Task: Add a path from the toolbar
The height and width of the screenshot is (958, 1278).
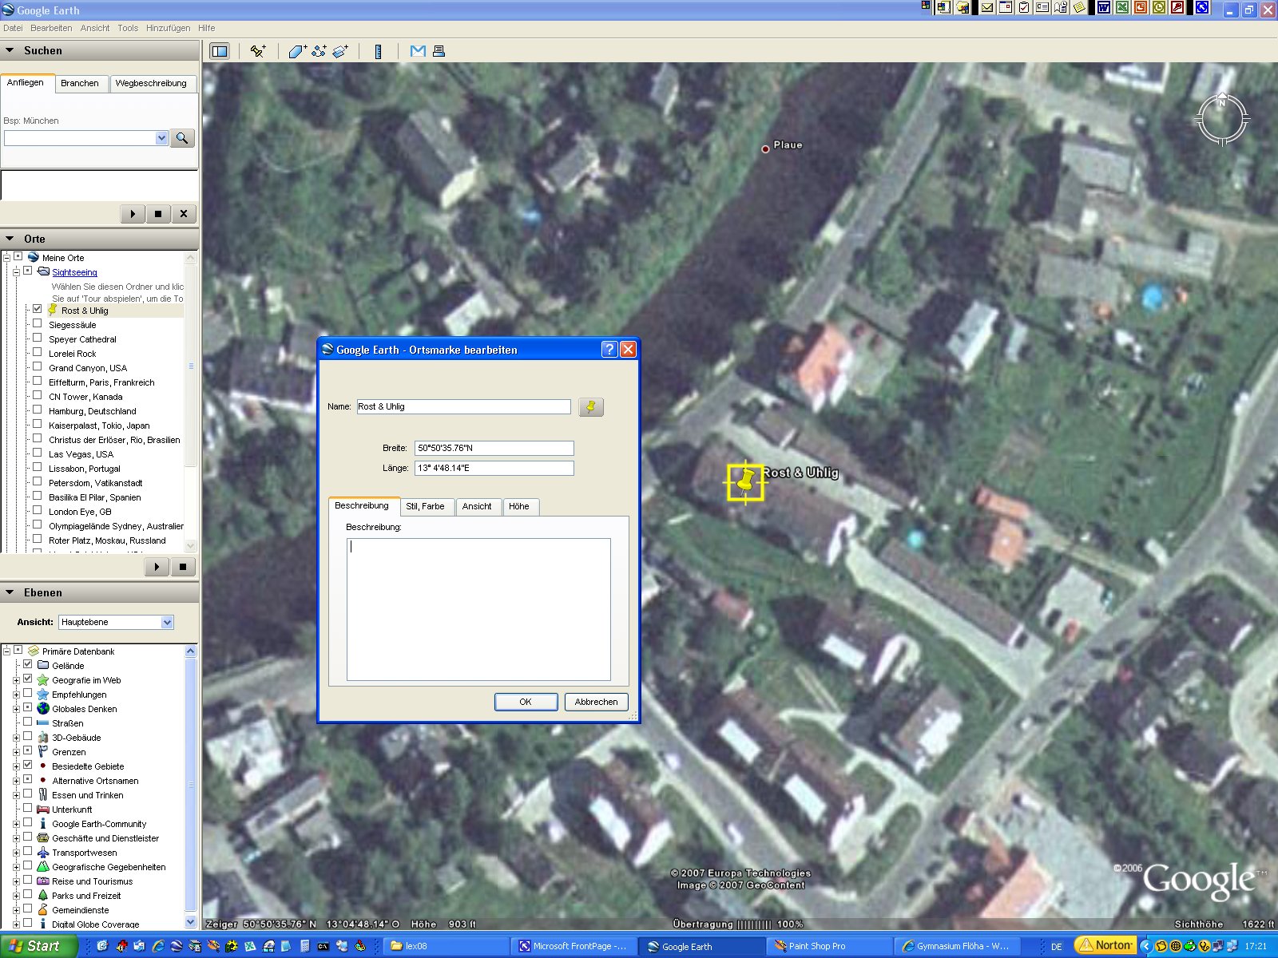Action: coord(319,51)
